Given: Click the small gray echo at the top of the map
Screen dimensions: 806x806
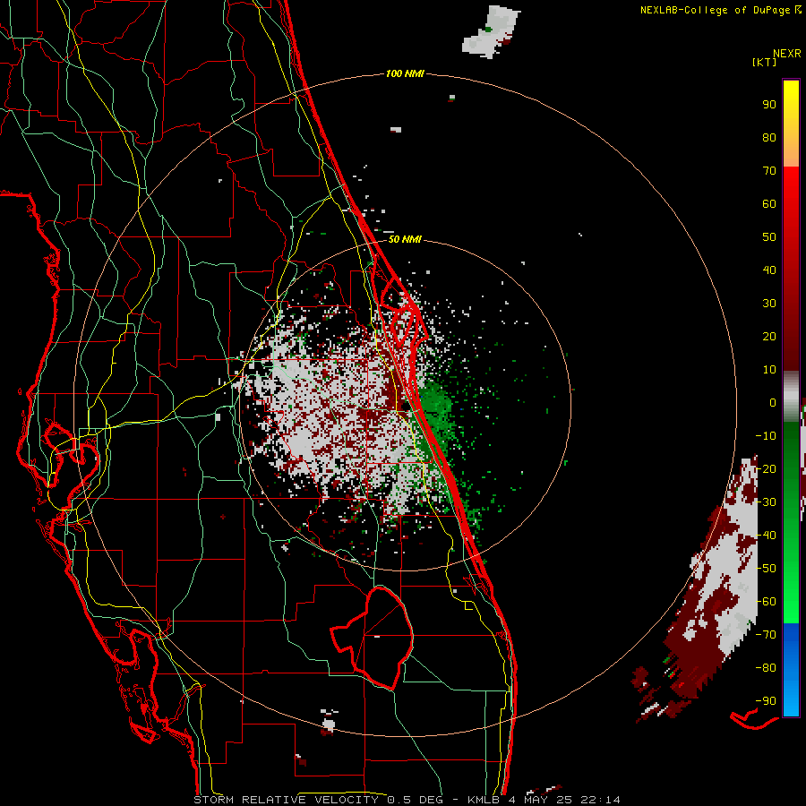Looking at the screenshot, I should click(x=491, y=30).
